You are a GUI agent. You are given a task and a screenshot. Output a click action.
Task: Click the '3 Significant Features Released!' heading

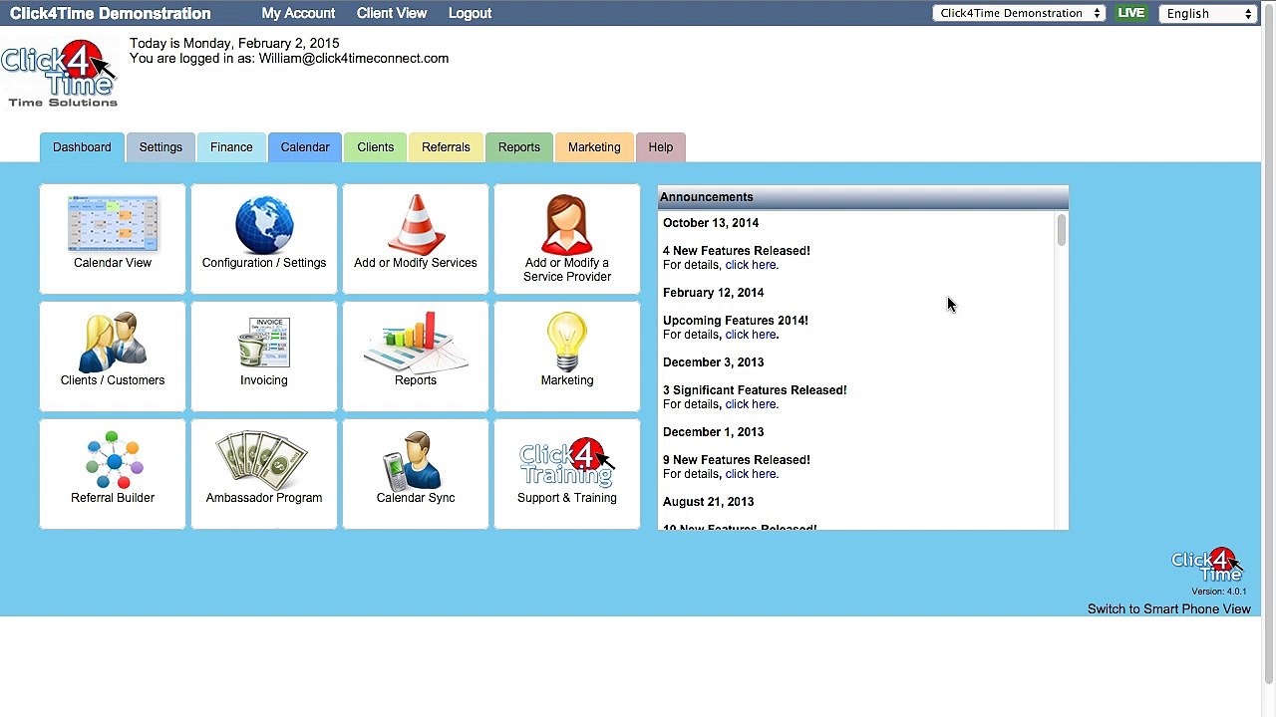click(755, 390)
